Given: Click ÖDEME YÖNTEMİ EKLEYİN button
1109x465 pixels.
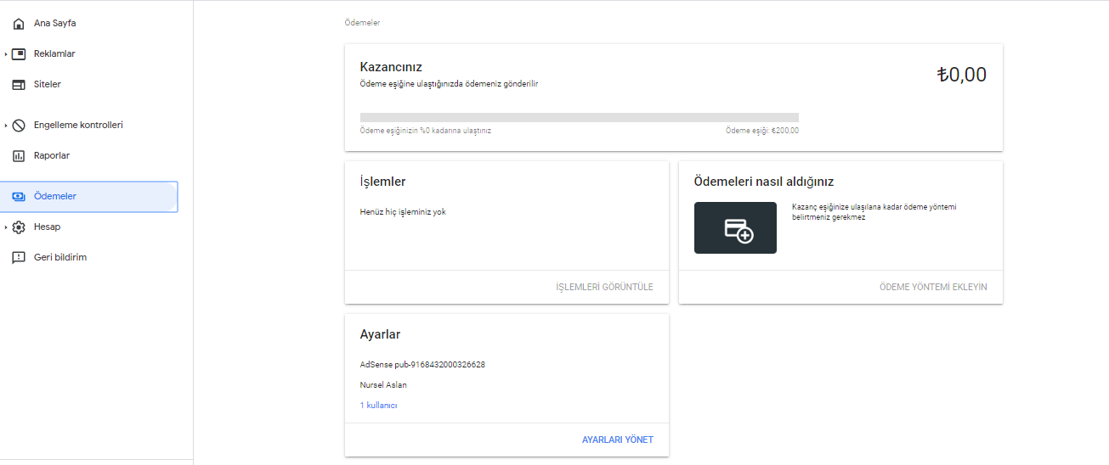Looking at the screenshot, I should 933,287.
